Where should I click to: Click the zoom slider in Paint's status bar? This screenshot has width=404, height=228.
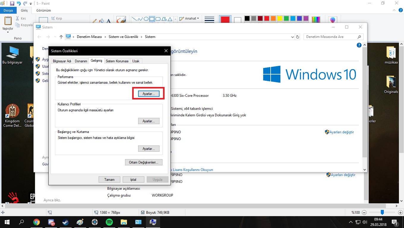coord(382,212)
